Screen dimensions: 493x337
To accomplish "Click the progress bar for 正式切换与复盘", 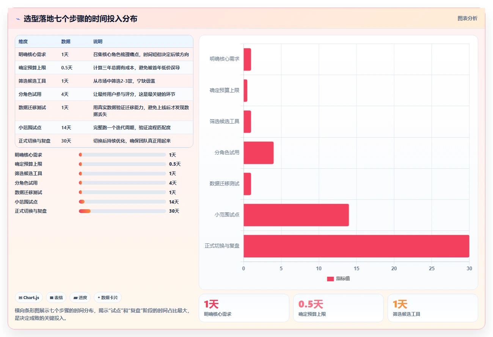I will click(x=122, y=211).
